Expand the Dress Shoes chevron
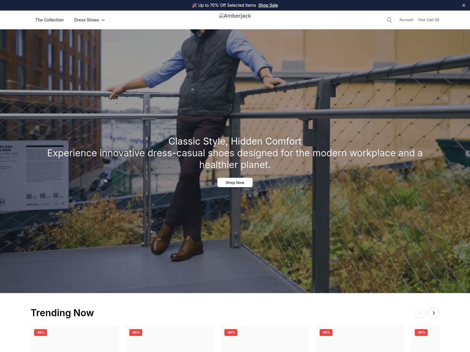This screenshot has height=352, width=470. [x=103, y=20]
